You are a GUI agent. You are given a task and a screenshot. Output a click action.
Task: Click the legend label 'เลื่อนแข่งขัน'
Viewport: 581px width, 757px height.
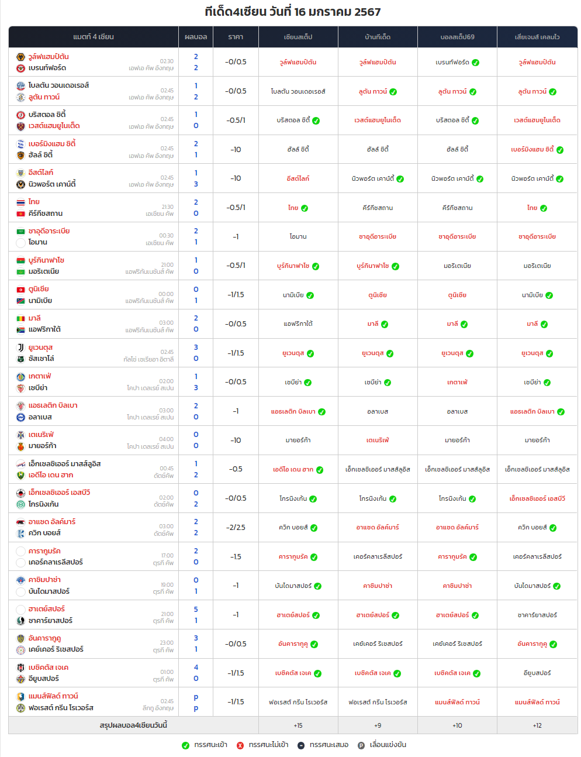pos(388,745)
